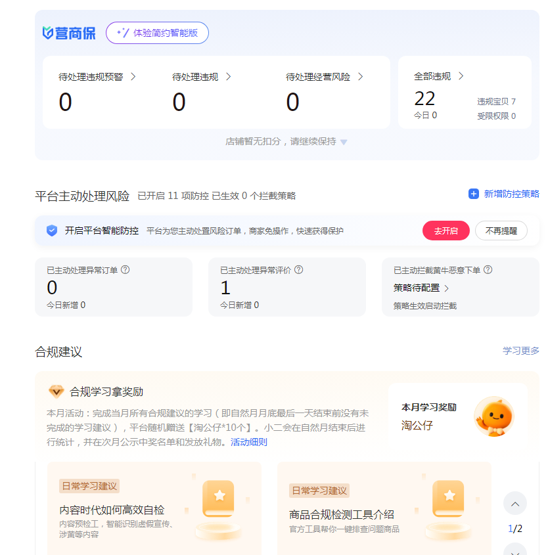Click the 营商保 shield logo

coord(48,33)
